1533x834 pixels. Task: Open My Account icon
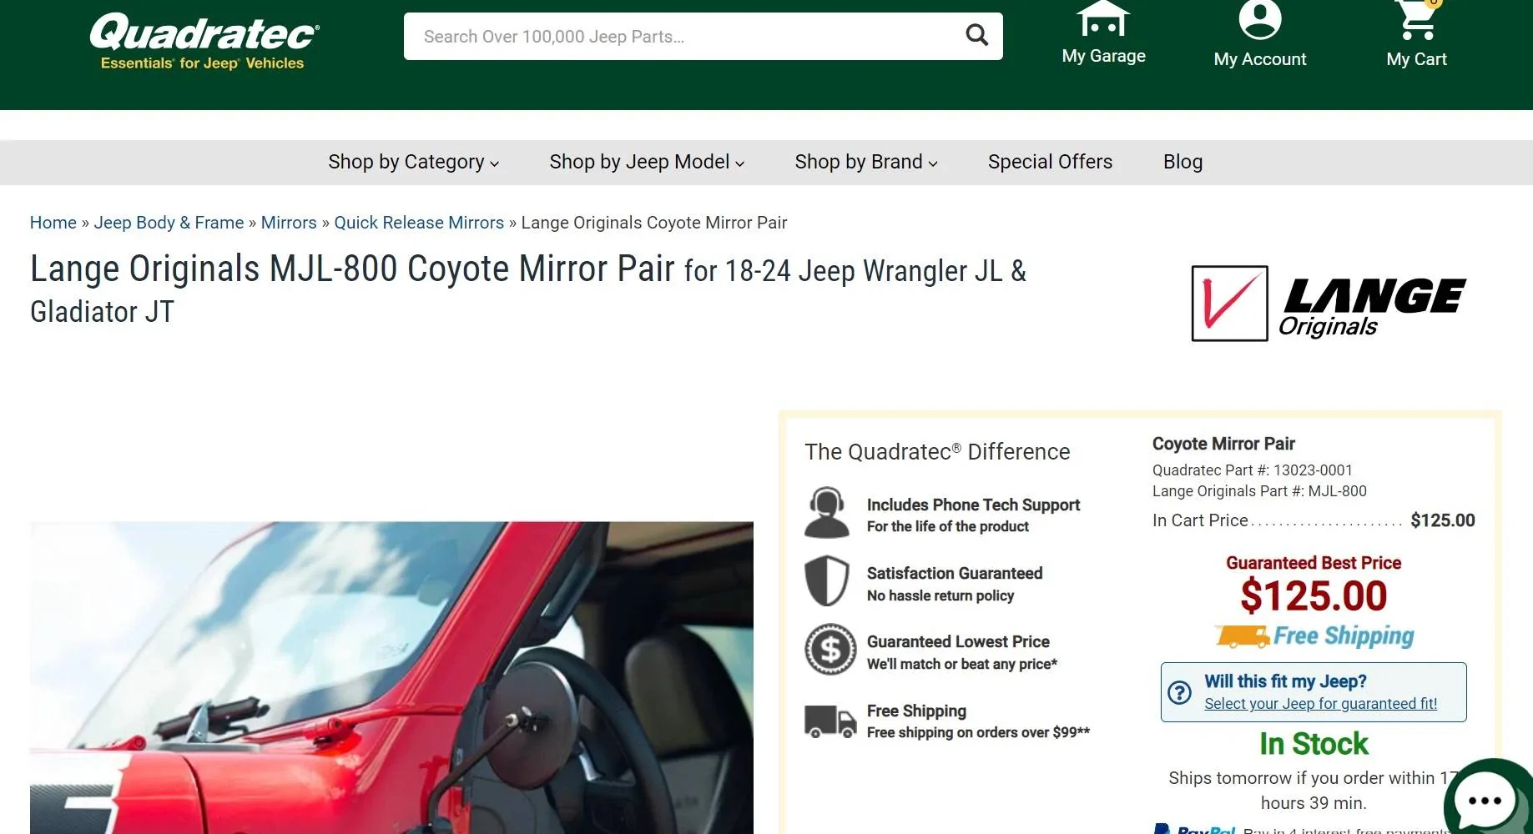point(1259,19)
